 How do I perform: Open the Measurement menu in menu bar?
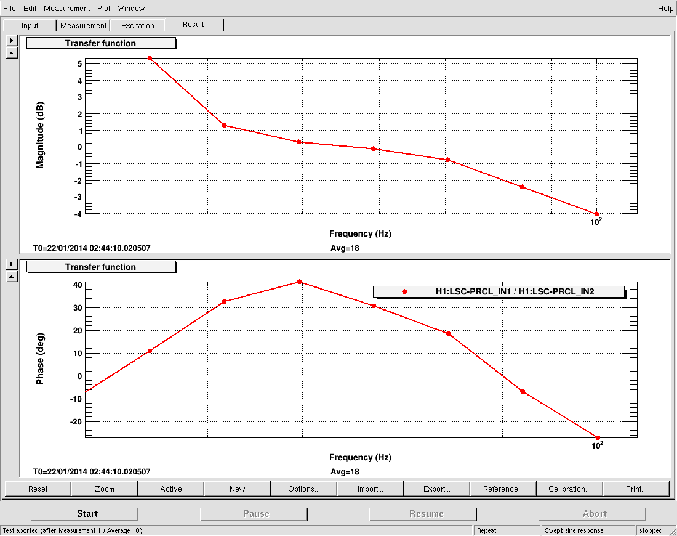pos(67,8)
